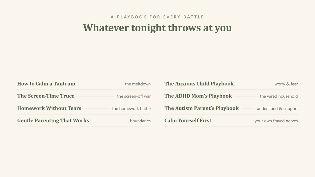Click the divider line after Calm Yourself First
This screenshot has width=315, height=177.
click(x=233, y=121)
